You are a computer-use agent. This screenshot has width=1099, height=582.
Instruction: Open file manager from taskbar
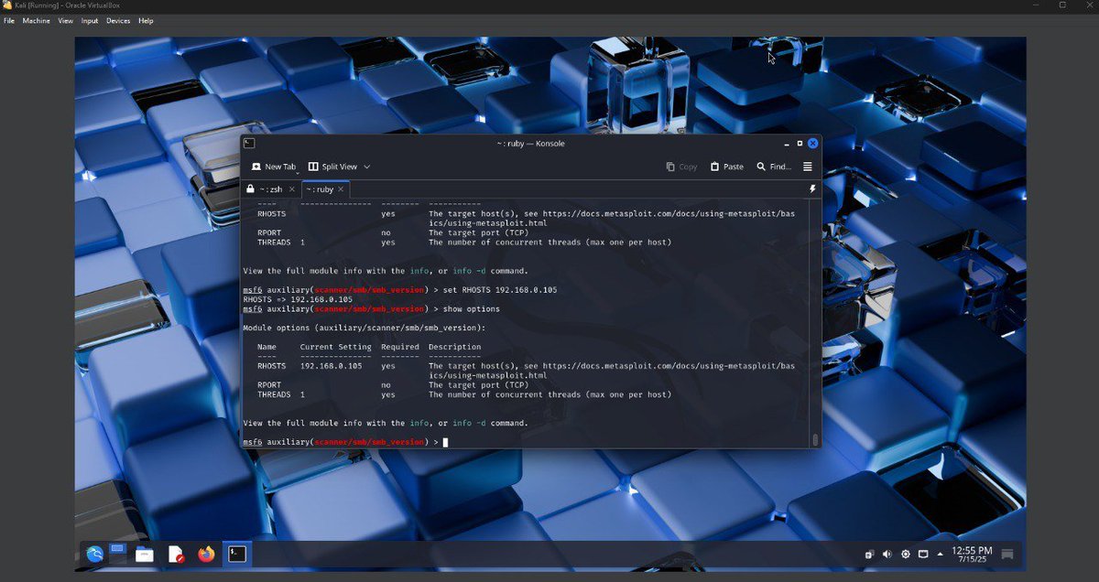[144, 554]
